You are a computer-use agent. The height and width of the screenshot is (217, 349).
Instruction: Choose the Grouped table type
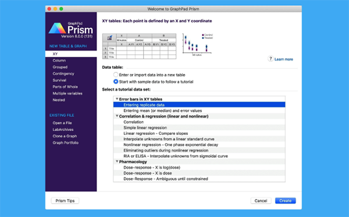tap(60, 67)
